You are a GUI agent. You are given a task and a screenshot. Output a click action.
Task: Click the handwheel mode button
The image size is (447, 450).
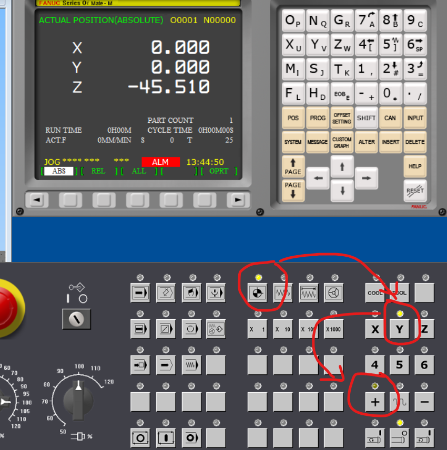tap(334, 293)
